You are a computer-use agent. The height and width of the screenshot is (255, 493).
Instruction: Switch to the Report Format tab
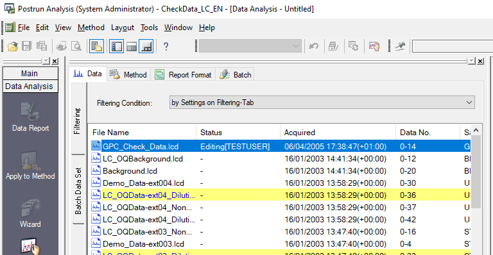(x=183, y=75)
